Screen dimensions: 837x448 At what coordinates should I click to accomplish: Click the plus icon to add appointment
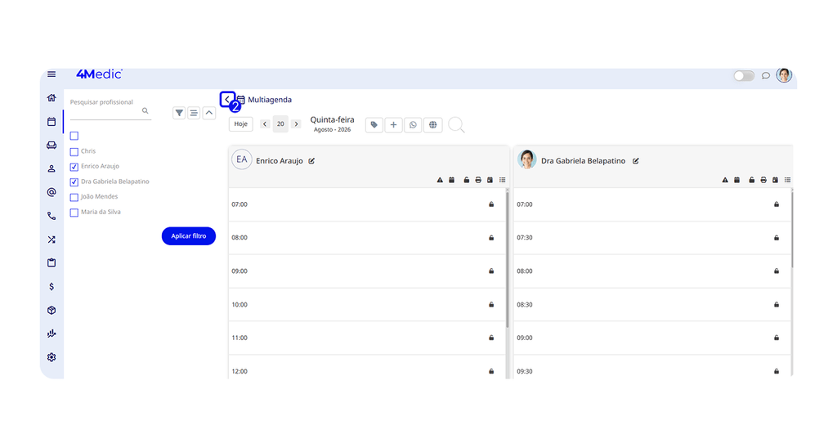(x=393, y=125)
